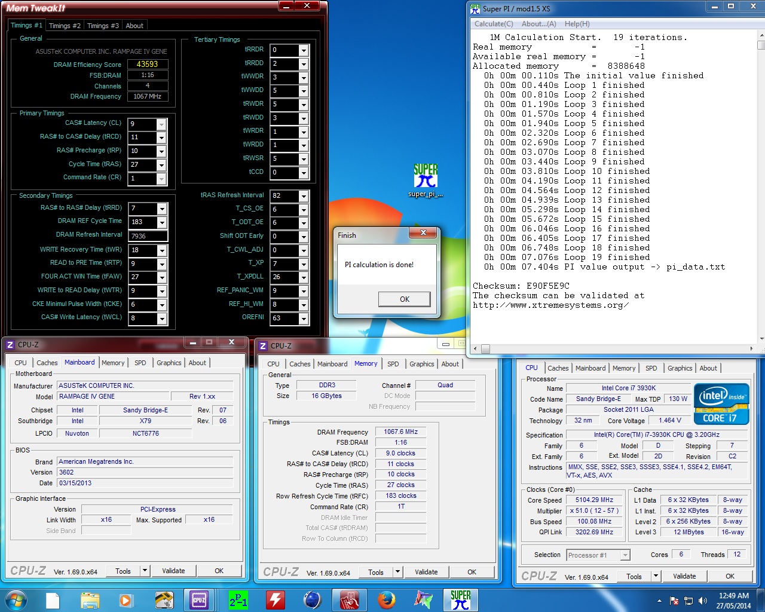The image size is (765, 612).
Task: Expand the CAS# Latency (CL) dropdown
Action: (x=161, y=124)
